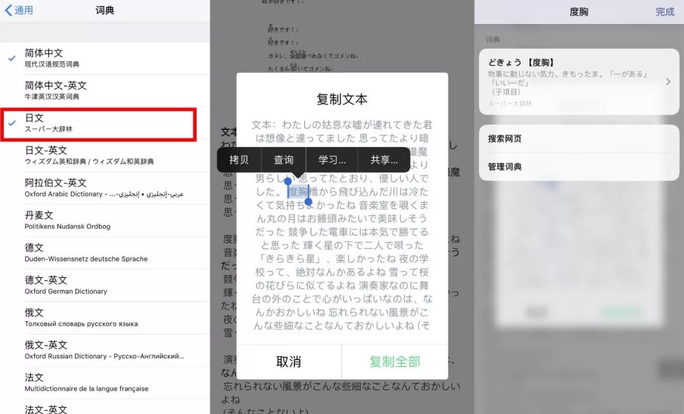Tap 查询 in the popup menu
The width and height of the screenshot is (684, 414).
point(284,160)
